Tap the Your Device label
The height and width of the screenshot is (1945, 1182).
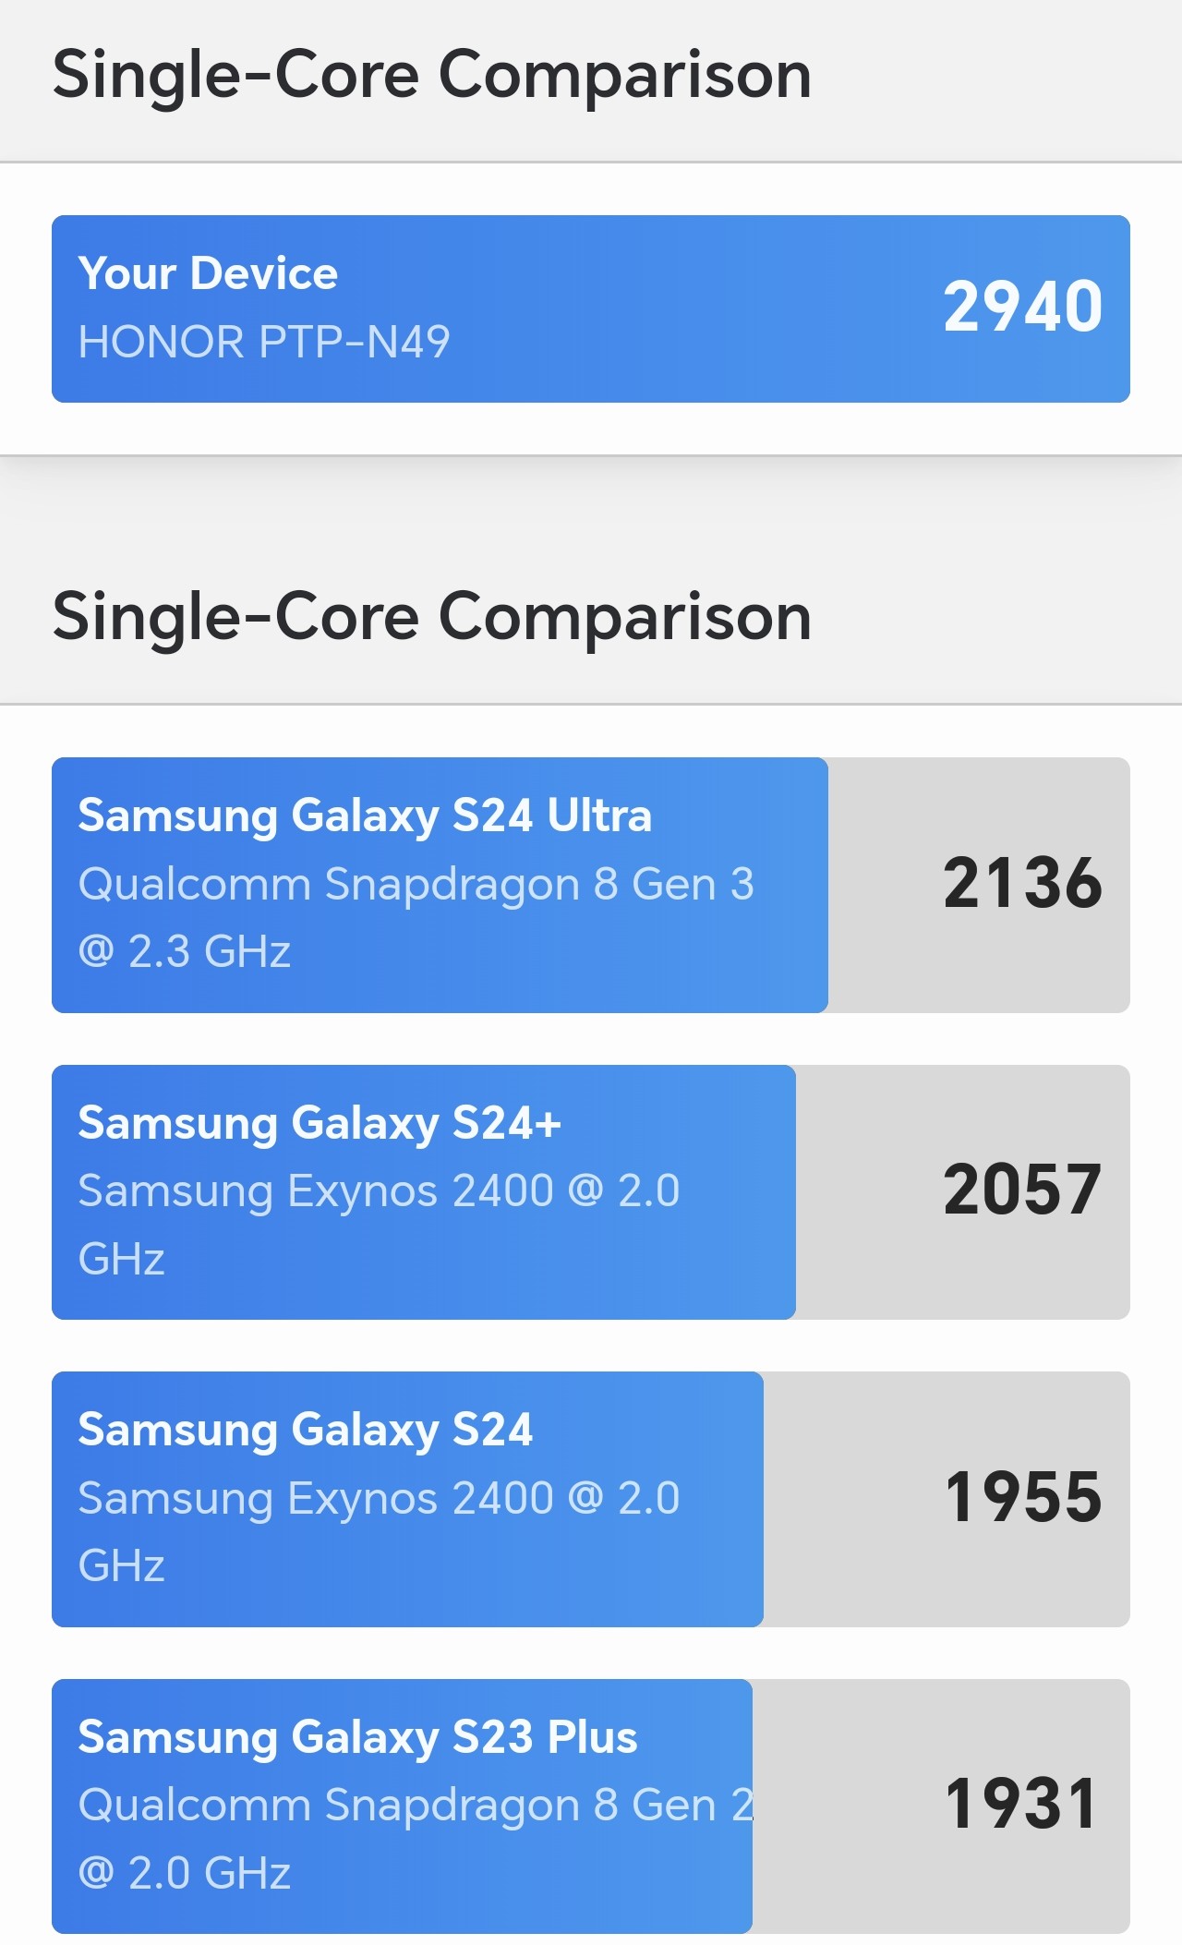208,273
